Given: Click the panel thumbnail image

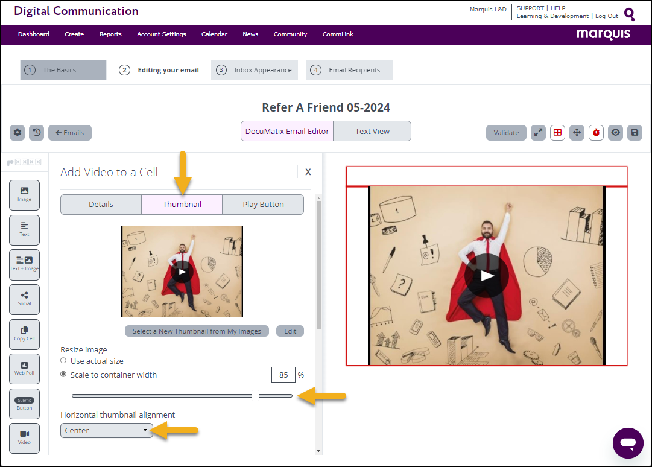Looking at the screenshot, I should 182,272.
